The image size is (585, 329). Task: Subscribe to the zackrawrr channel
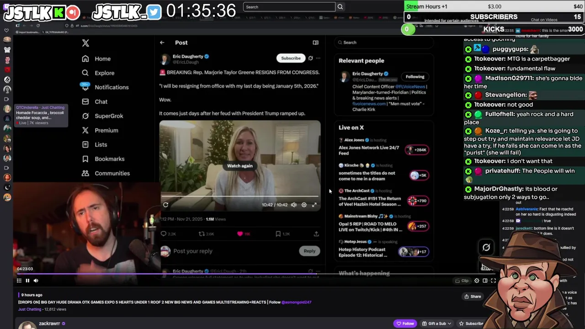[471, 324]
